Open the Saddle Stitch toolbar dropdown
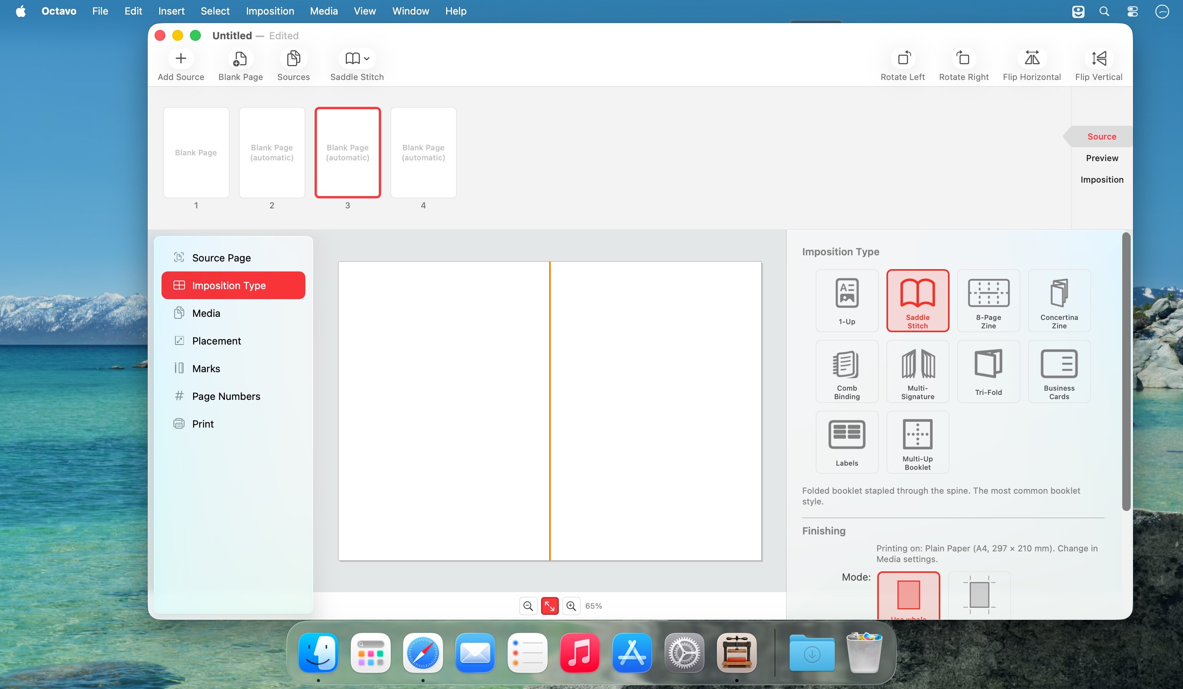This screenshot has height=689, width=1183. 357,59
